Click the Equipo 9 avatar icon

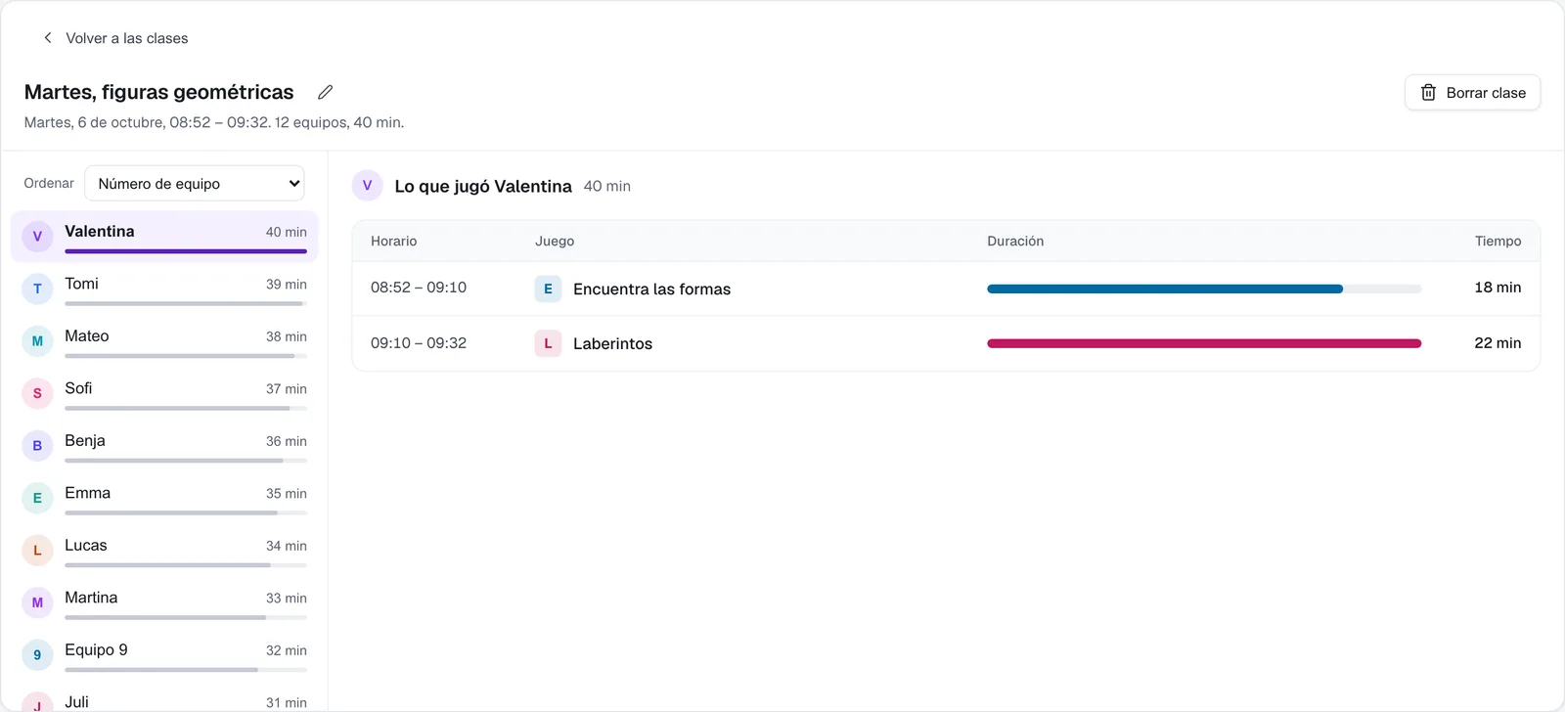click(37, 655)
